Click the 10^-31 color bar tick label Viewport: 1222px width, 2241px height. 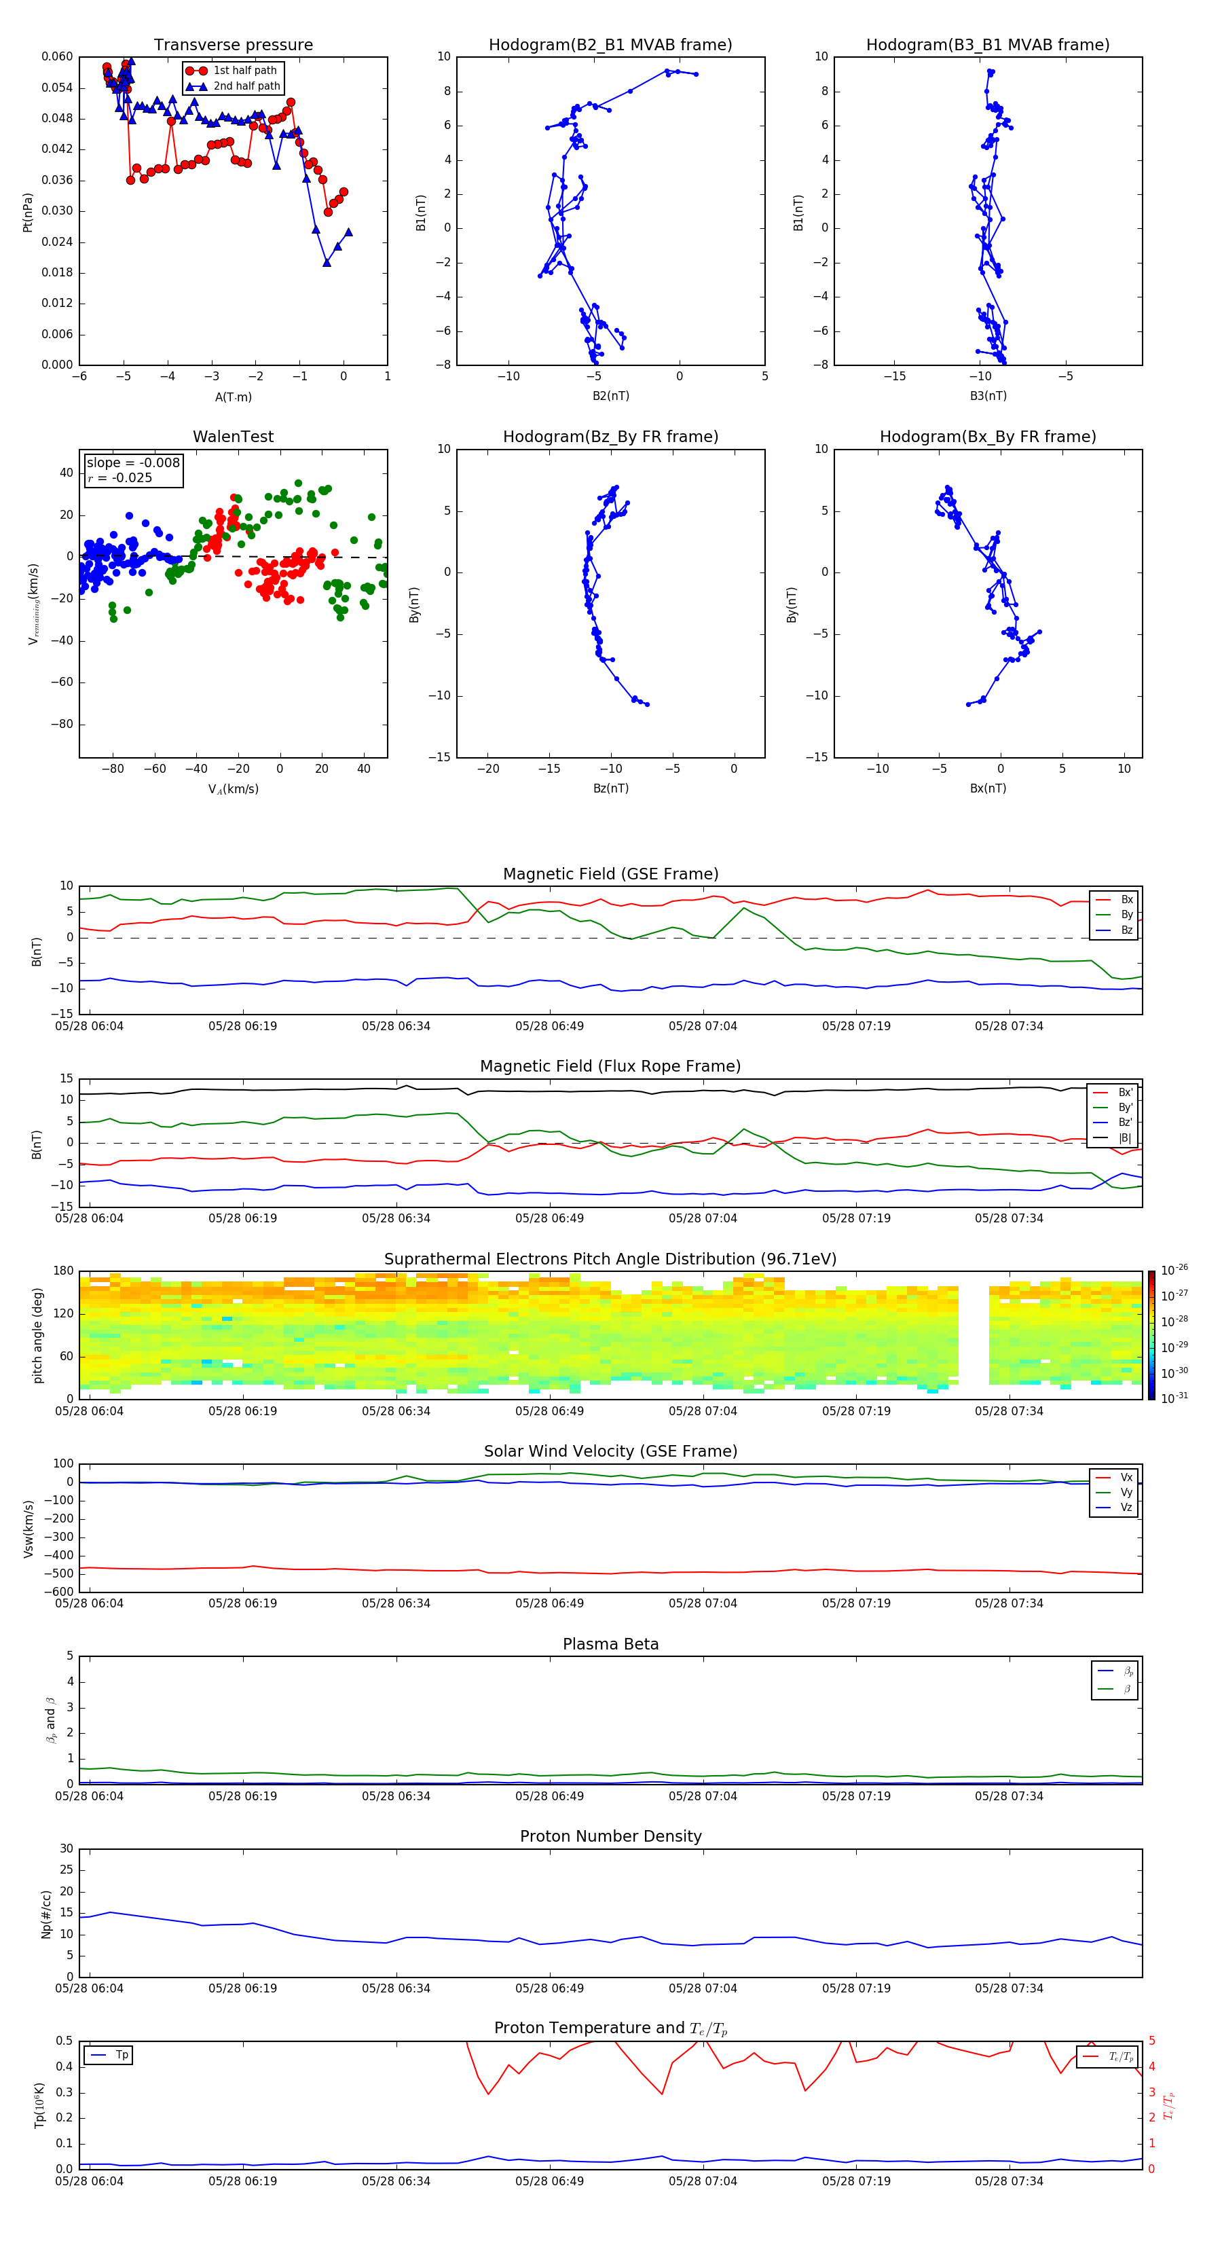click(x=1174, y=1398)
